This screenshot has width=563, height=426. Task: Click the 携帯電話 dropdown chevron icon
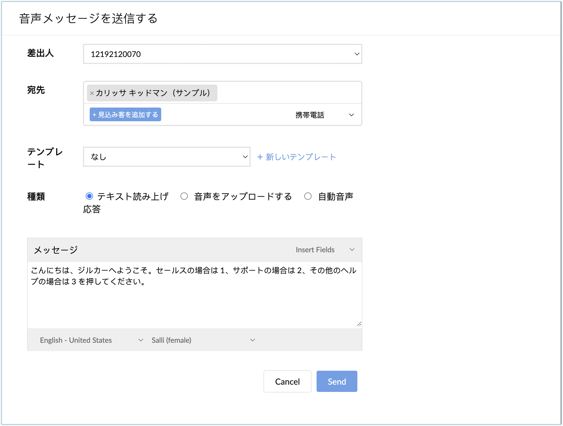tap(351, 115)
